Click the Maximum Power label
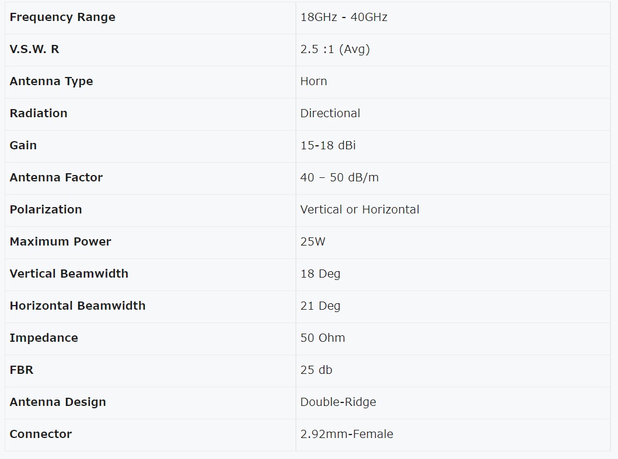The height and width of the screenshot is (459, 618). [60, 242]
